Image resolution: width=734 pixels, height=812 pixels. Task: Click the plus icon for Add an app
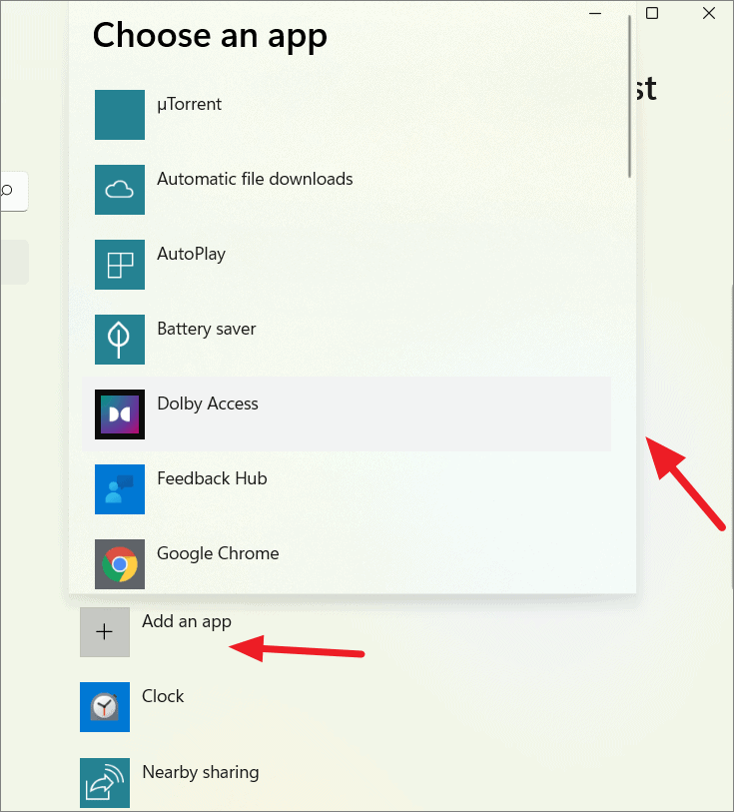[105, 632]
